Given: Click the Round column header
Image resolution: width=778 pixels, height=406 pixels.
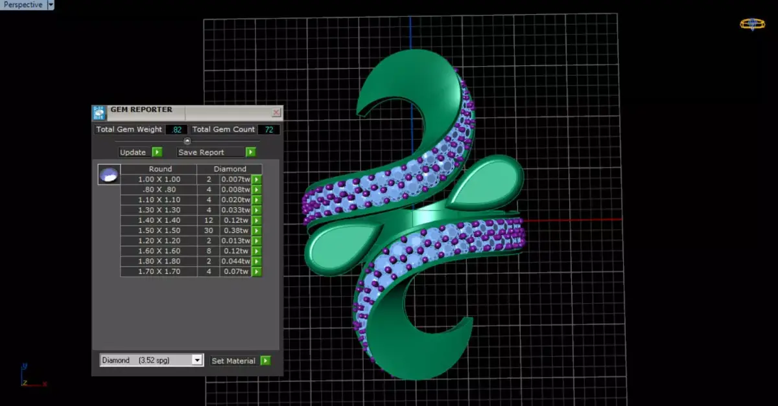Looking at the screenshot, I should point(160,169).
